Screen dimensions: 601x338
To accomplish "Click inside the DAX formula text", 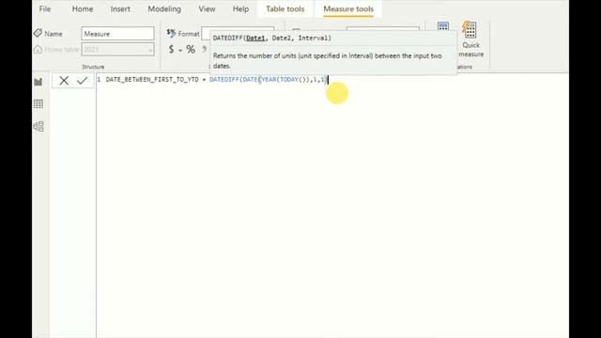I will coord(217,80).
